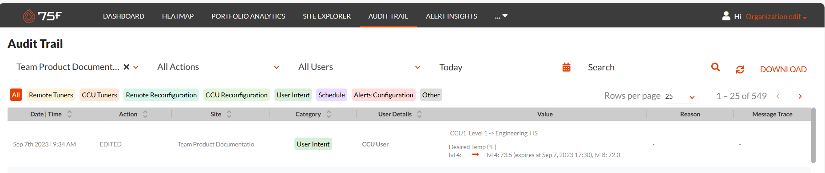825x173 pixels.
Task: Click the user profile icon
Action: point(726,16)
